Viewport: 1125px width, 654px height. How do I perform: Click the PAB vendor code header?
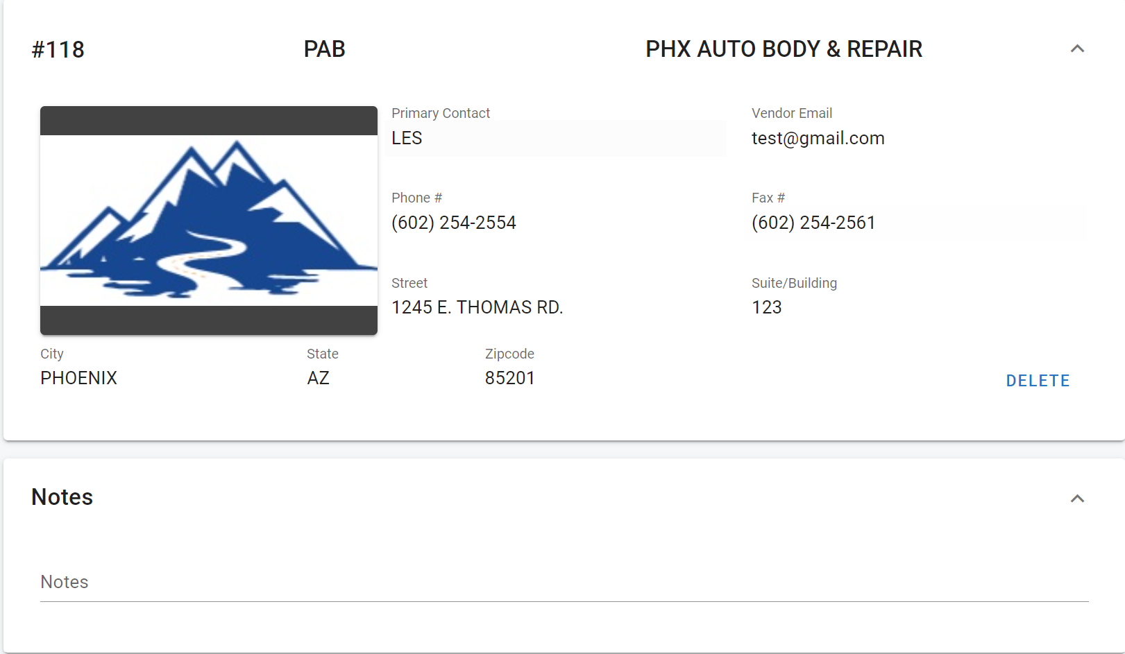[x=325, y=49]
